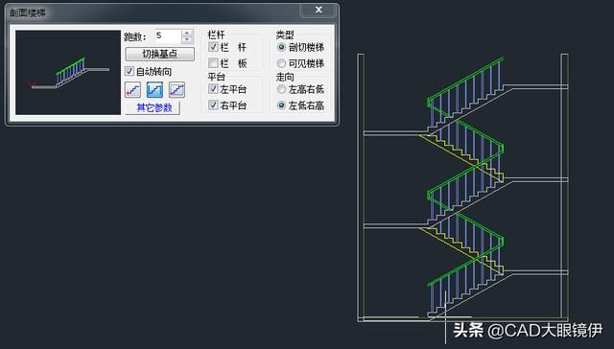Click the stair preview thumbnail
The height and width of the screenshot is (349, 614).
pos(68,72)
